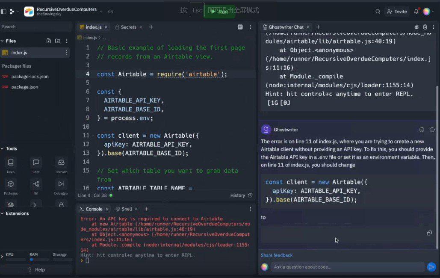Image resolution: width=440 pixels, height=278 pixels.
Task: Open the Packages tool
Action: [11, 187]
